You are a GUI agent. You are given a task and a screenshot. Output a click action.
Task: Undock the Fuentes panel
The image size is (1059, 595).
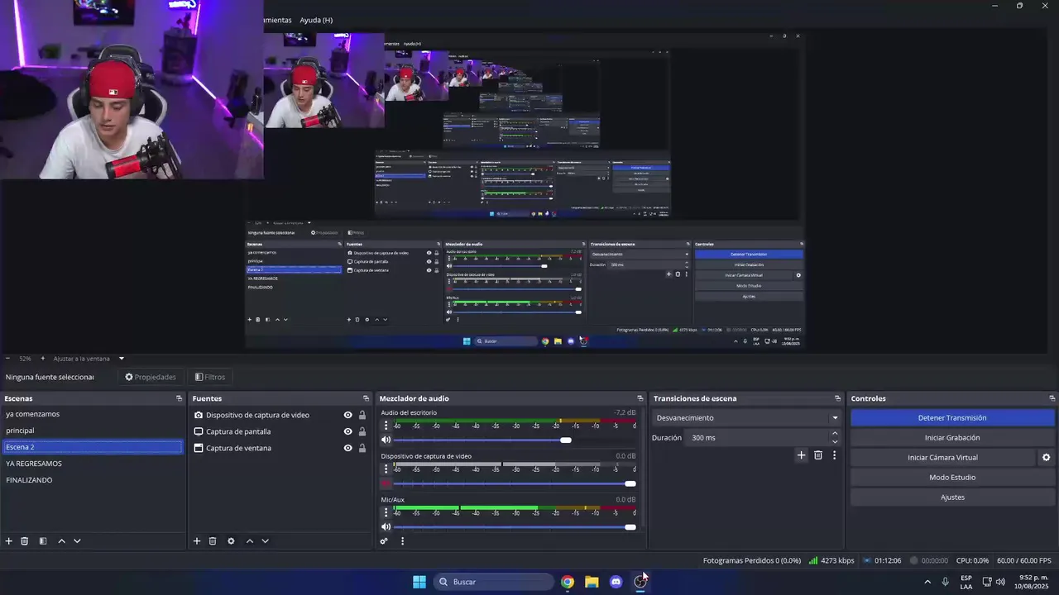click(366, 398)
